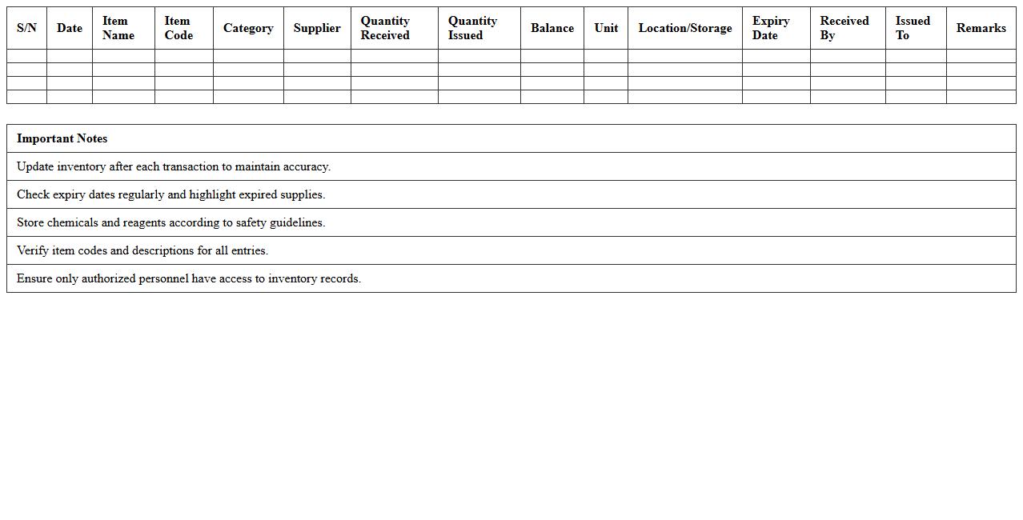Click the Location/Storage column header
Viewport: 1023px width, 520px height.
point(685,28)
